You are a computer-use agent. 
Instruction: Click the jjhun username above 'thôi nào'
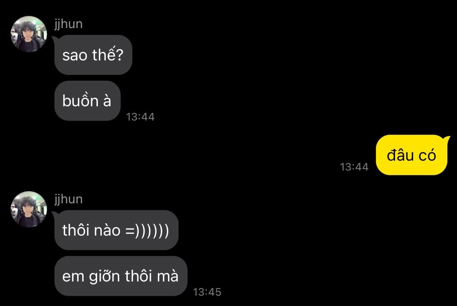click(68, 199)
